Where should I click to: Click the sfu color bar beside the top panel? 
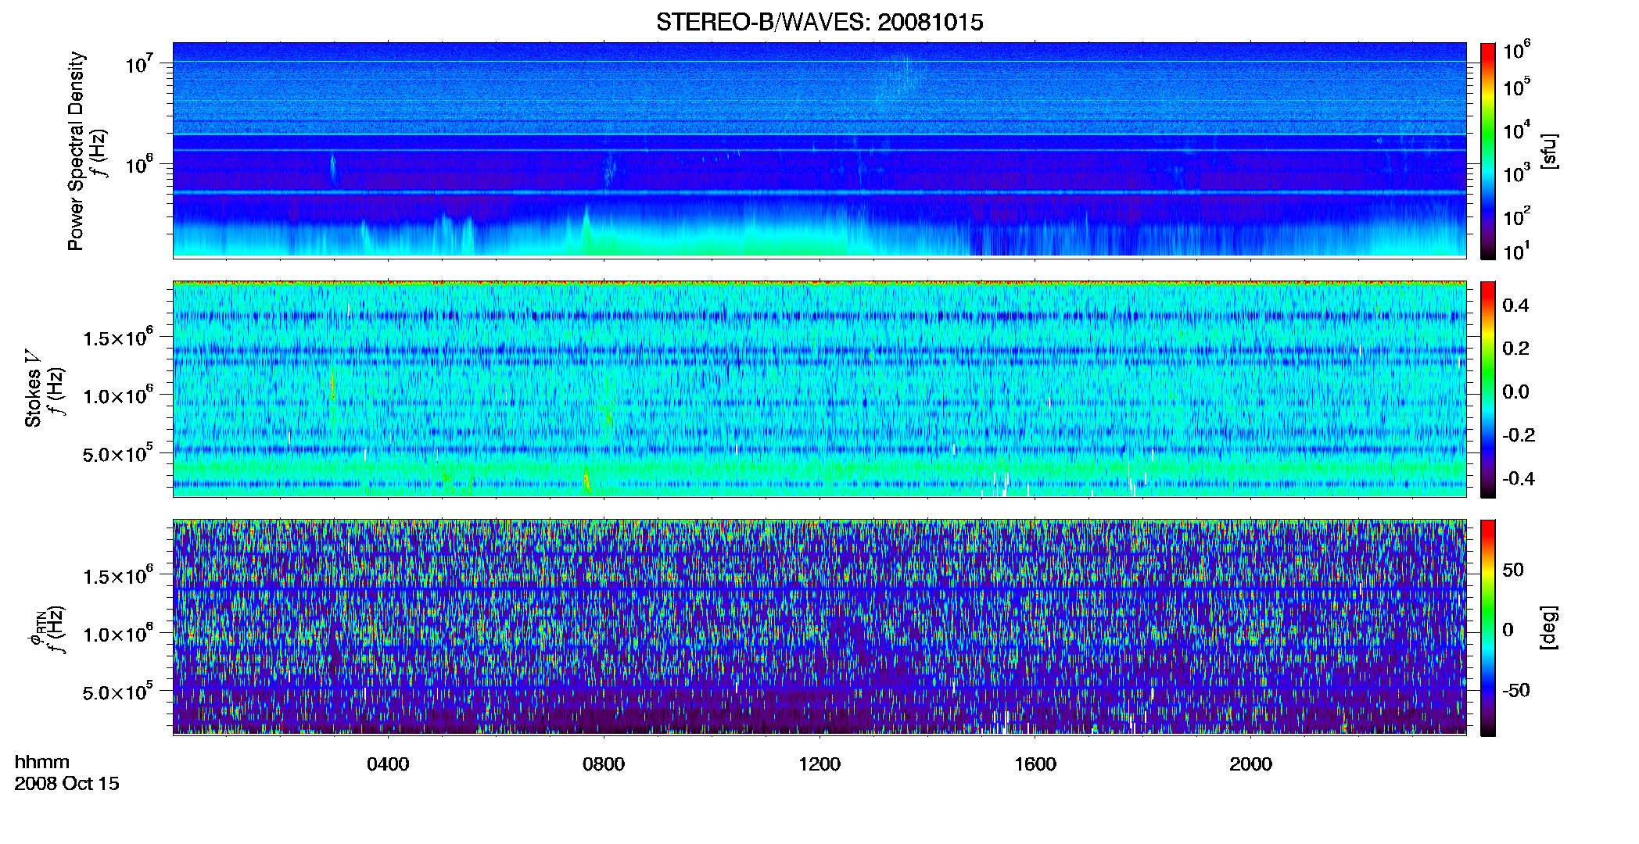click(x=1488, y=150)
